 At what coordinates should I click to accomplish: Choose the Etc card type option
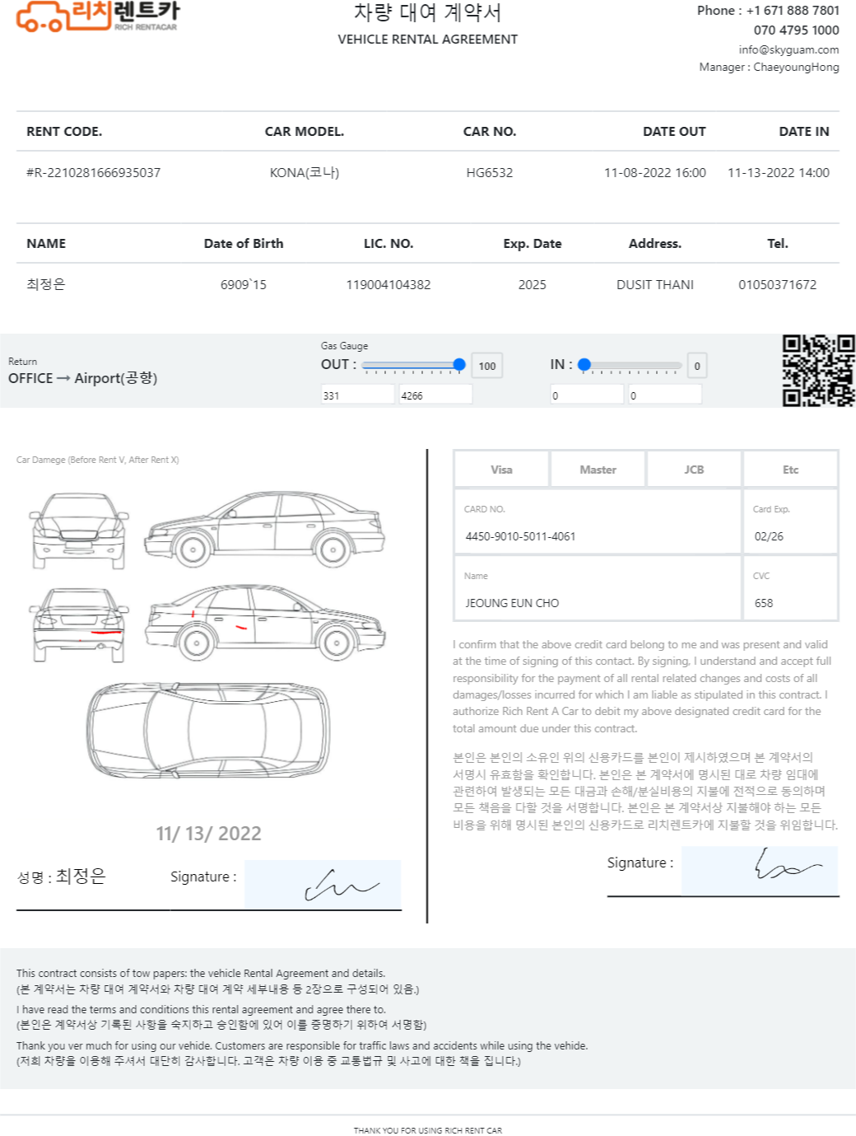790,470
